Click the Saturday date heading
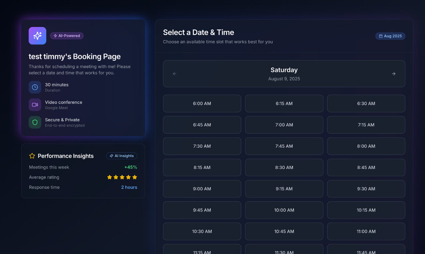Image resolution: width=425 pixels, height=254 pixels. pyautogui.click(x=284, y=70)
